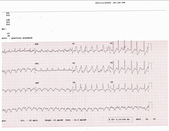Image resolution: width=169 pixels, height=131 pixels.
Task: Click the aVF lead label
Action: tap(37, 83)
